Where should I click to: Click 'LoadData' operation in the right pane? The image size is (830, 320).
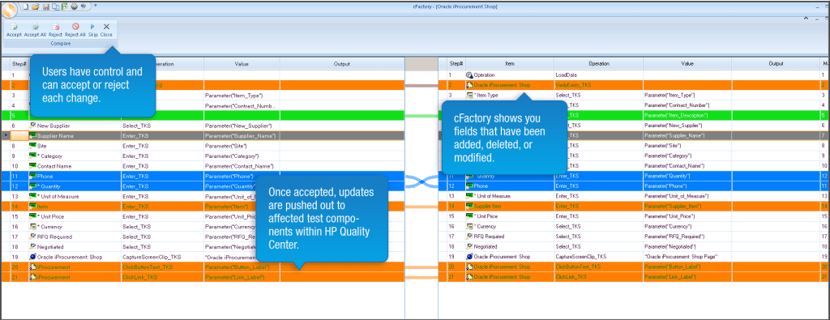(566, 75)
